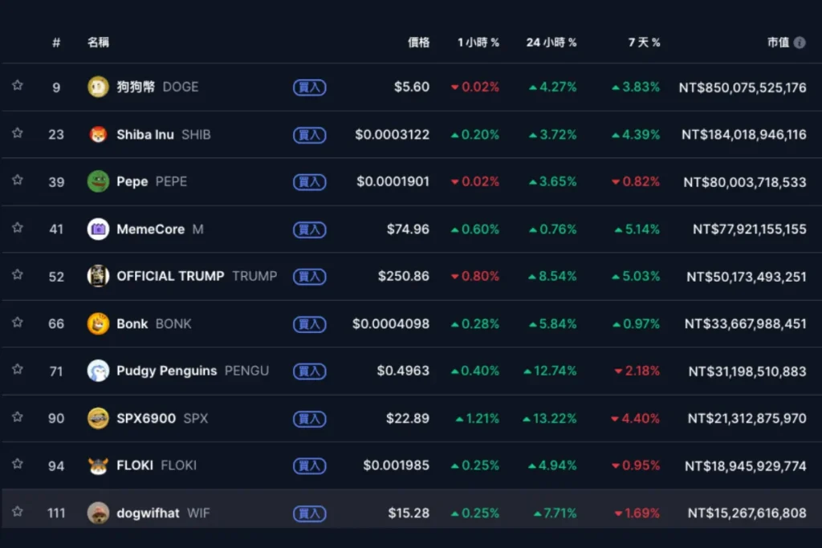Sort by 7 天 % column header
Viewport: 822px width, 548px height.
(644, 43)
